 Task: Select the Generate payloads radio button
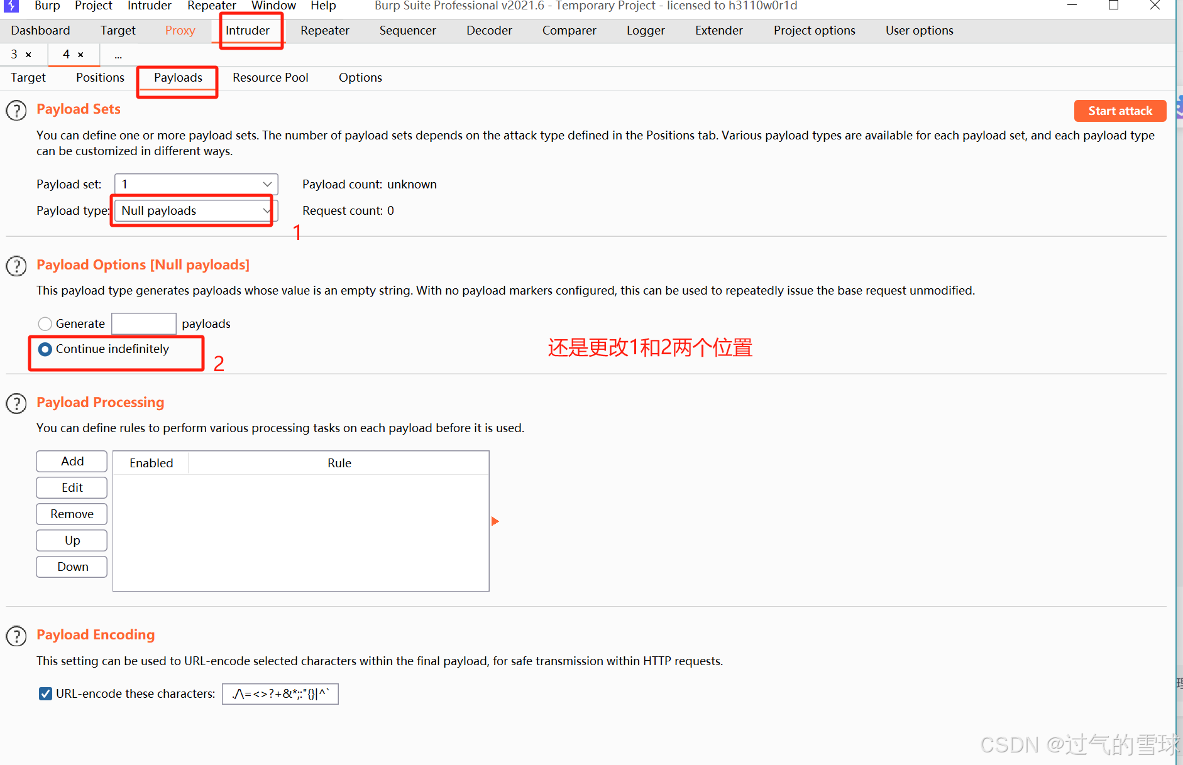(45, 323)
